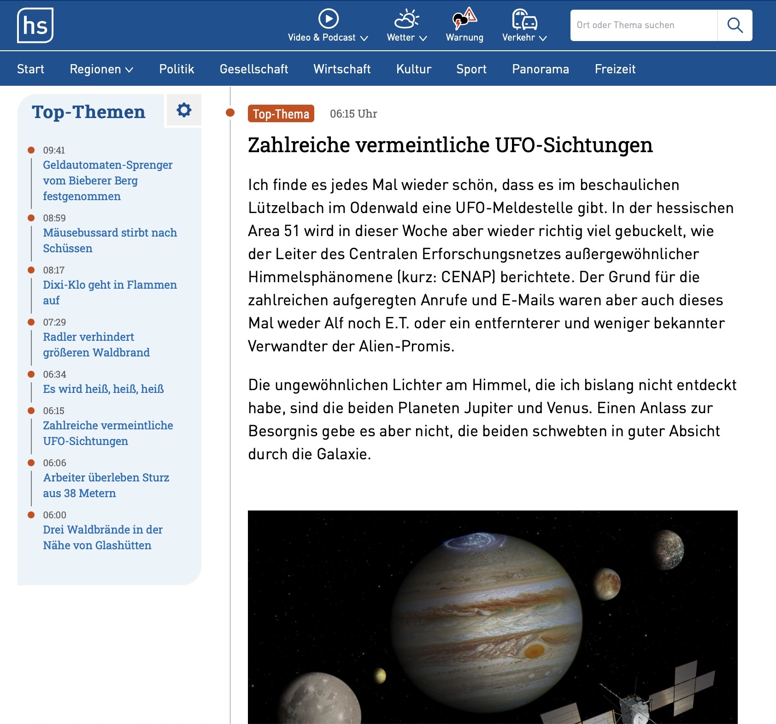Click the '06:15 Uhr' article timestamp
776x724 pixels.
pyautogui.click(x=353, y=114)
